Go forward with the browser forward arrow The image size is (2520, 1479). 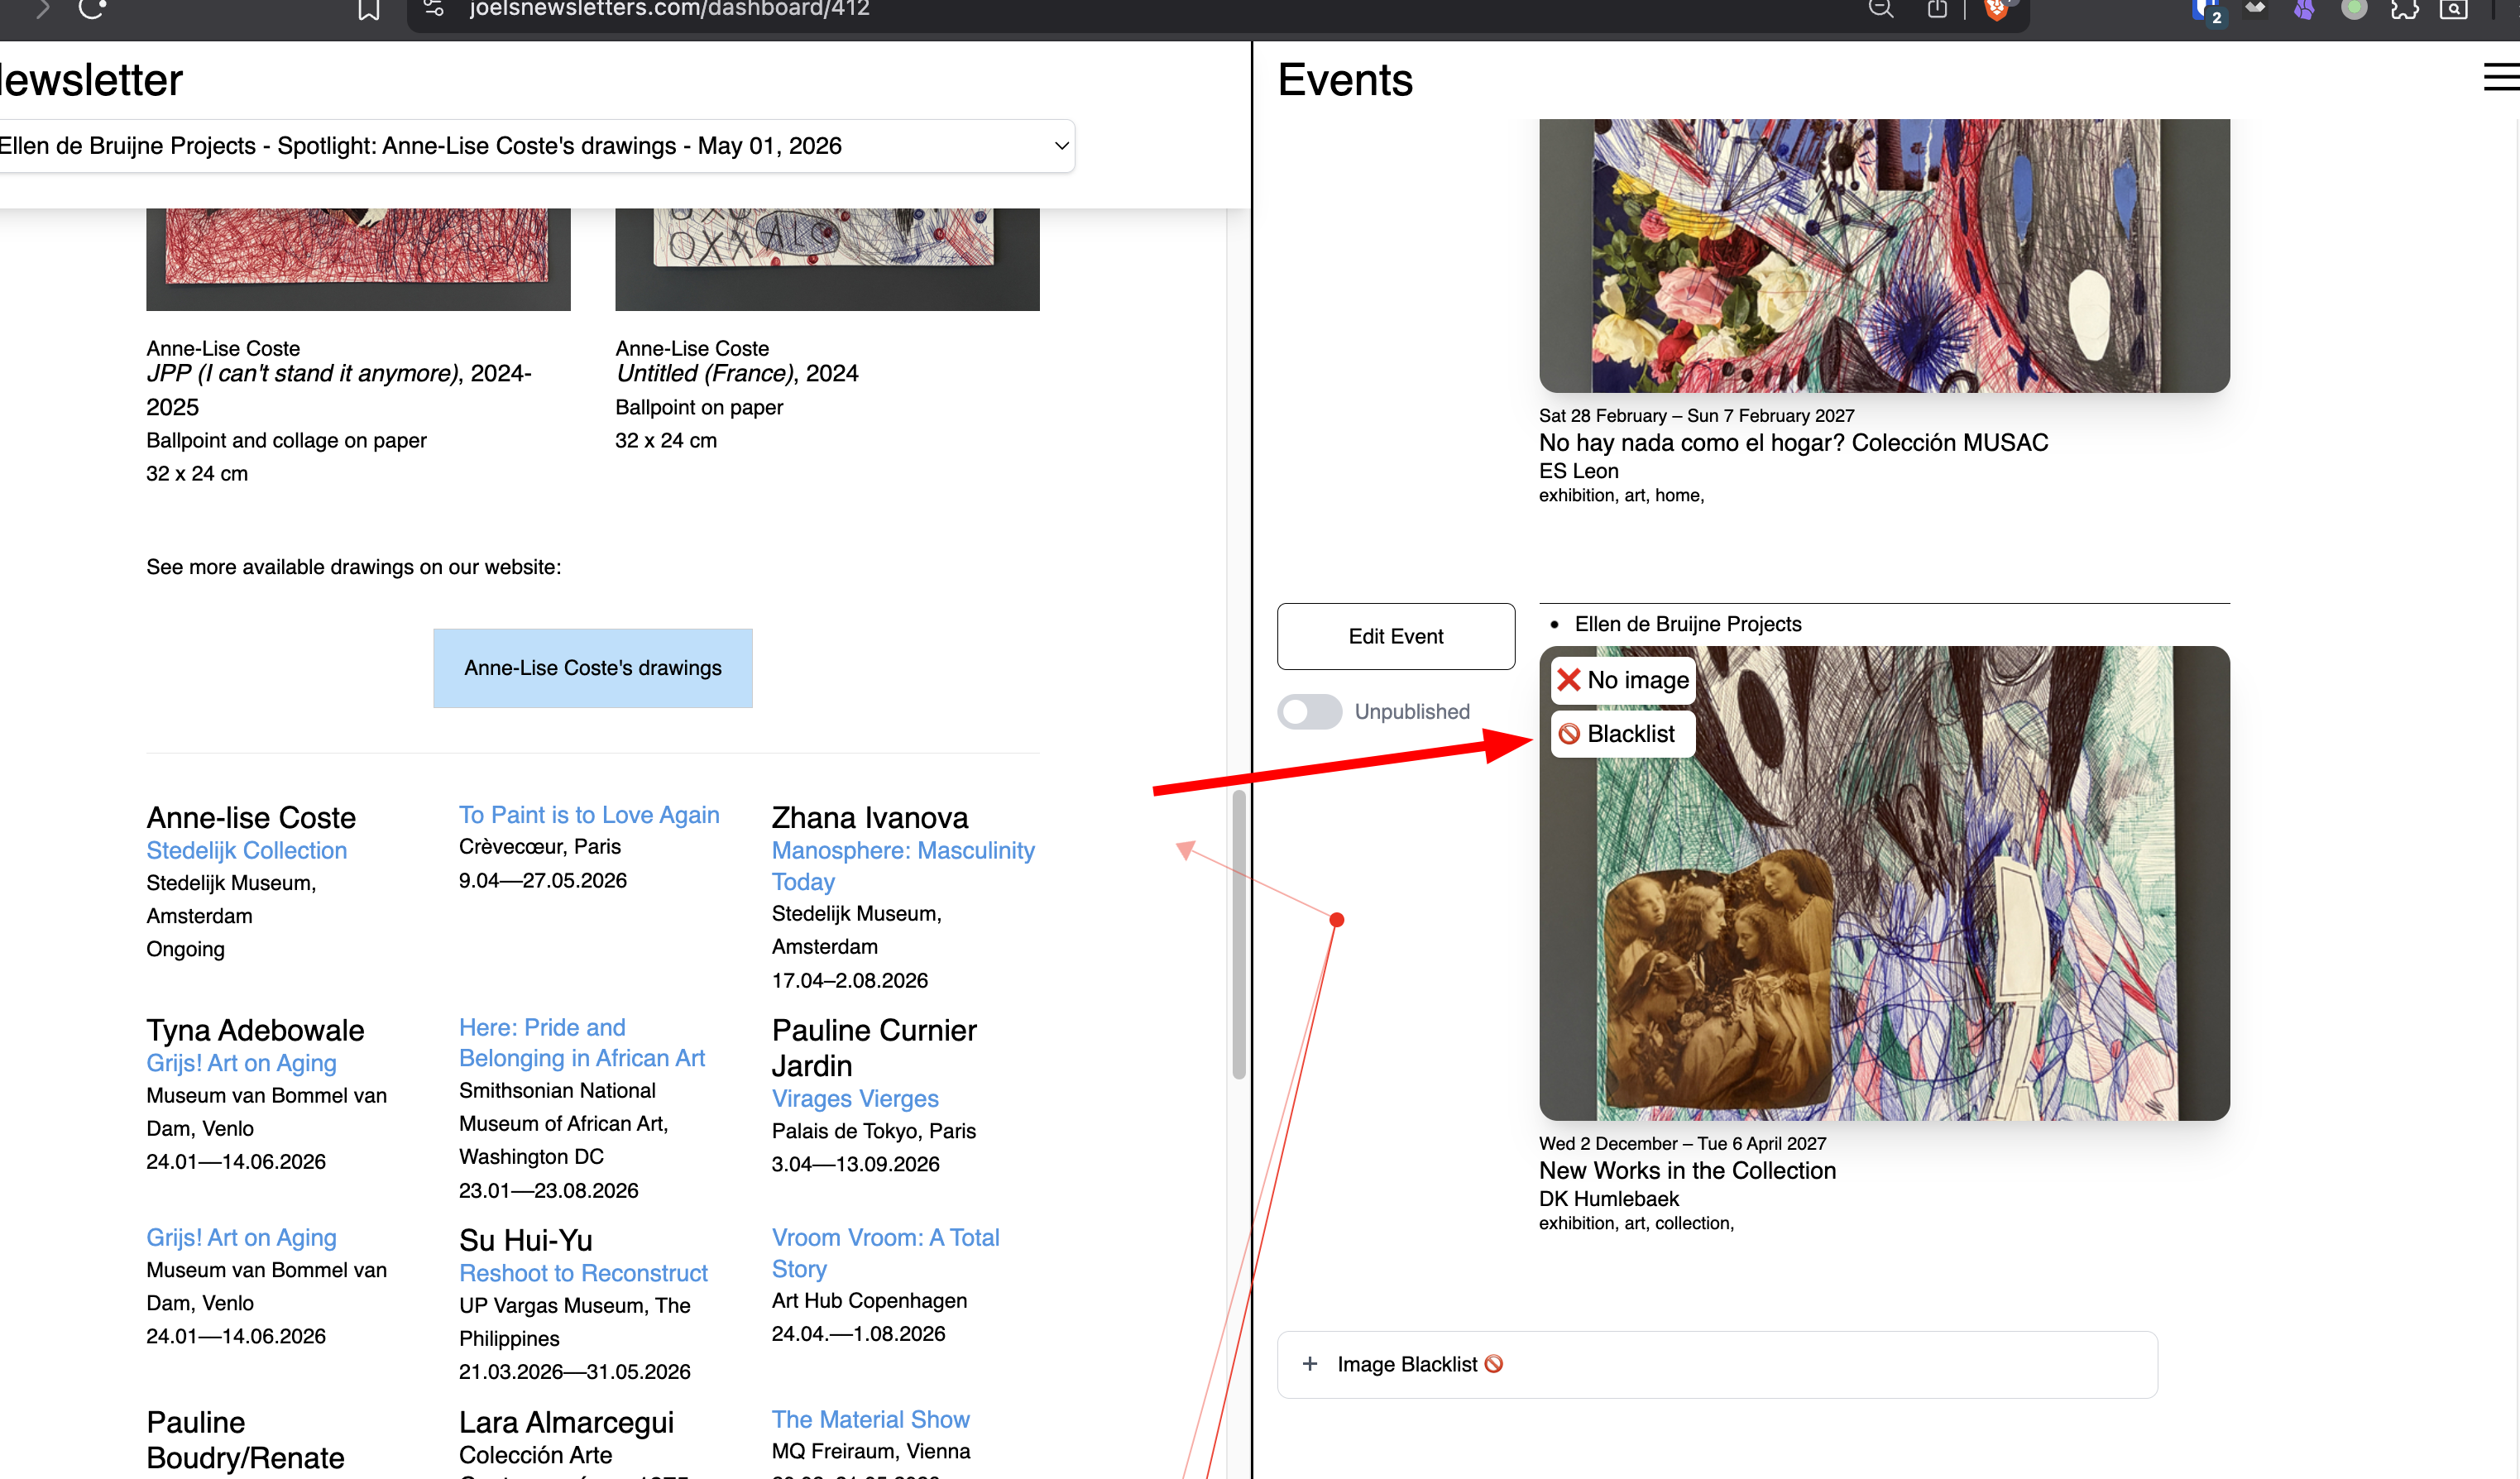42,9
